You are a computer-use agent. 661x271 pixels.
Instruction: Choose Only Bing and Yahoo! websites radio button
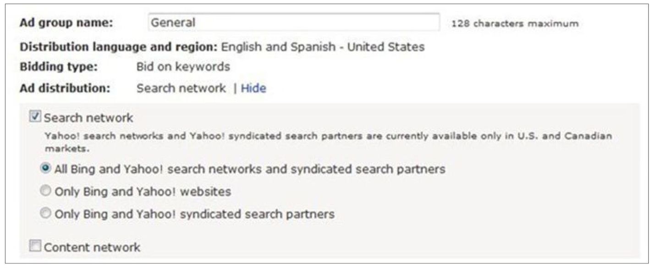45,191
